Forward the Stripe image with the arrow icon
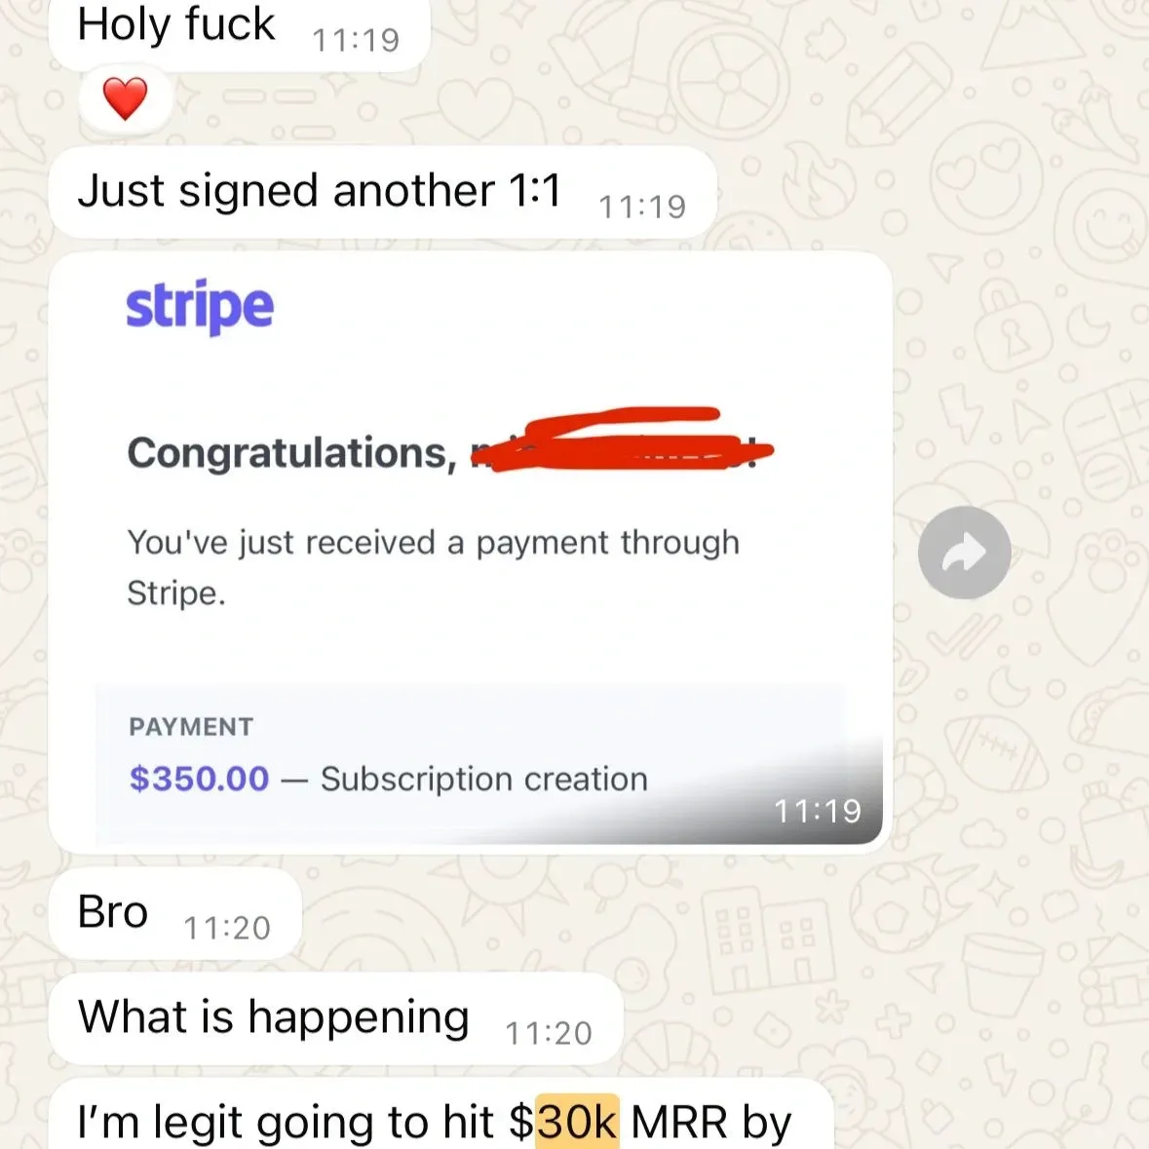Screen dimensions: 1149x1149 [x=965, y=553]
